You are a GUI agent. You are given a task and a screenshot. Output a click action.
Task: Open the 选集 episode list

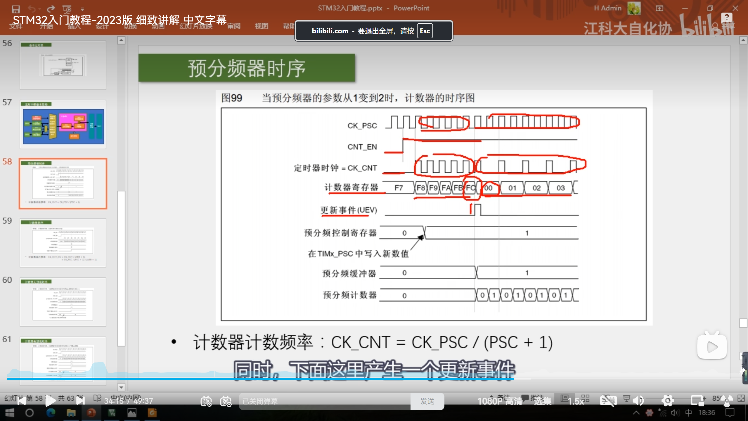coord(543,401)
